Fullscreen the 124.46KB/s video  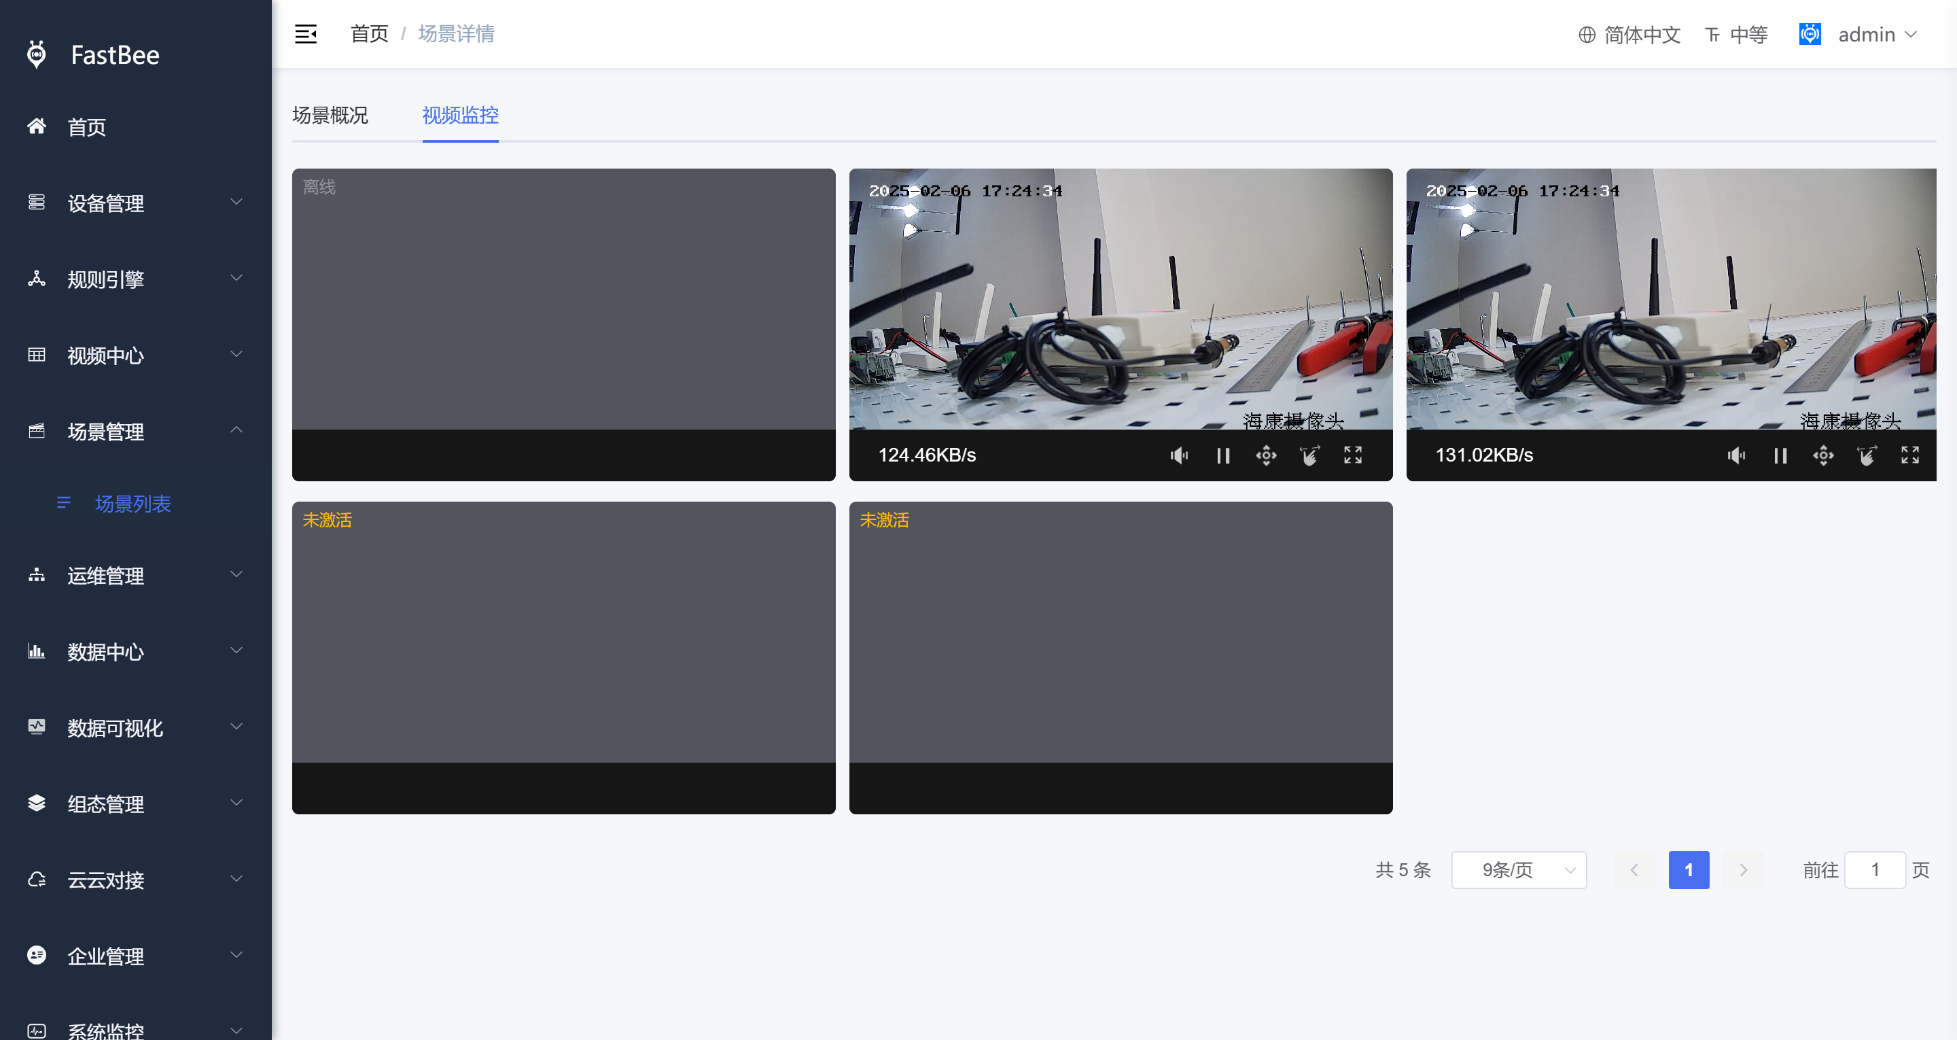point(1352,455)
